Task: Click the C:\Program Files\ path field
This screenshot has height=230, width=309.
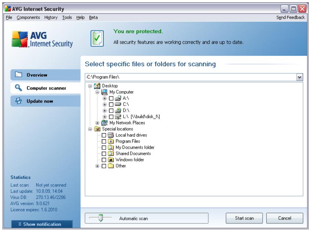Action: coord(191,77)
